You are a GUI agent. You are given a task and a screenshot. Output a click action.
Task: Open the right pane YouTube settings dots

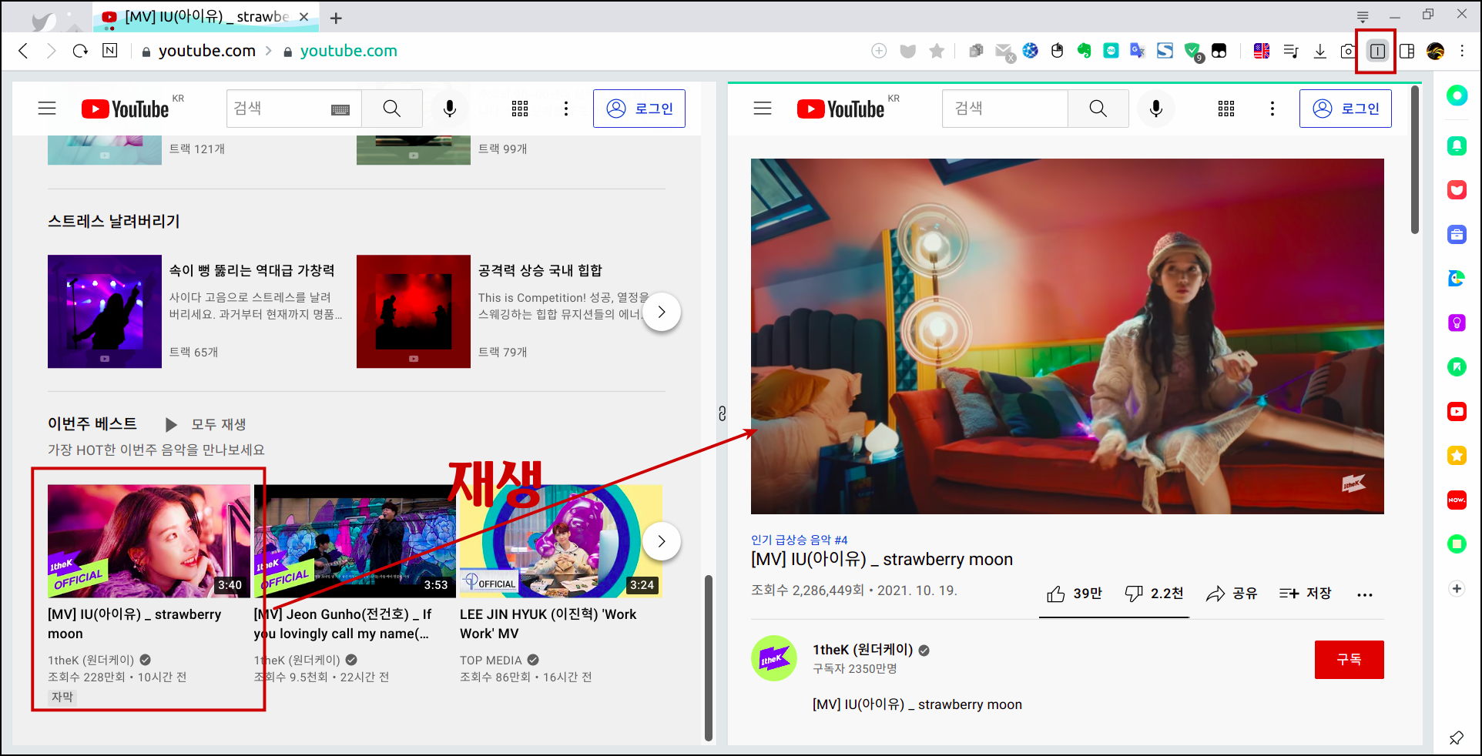1272,109
